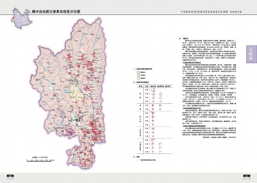Click the 【地质灾害隐患及防治管理措施】 heading
Image resolution: width=257 pixels, height=183 pixels.
[x=194, y=126]
